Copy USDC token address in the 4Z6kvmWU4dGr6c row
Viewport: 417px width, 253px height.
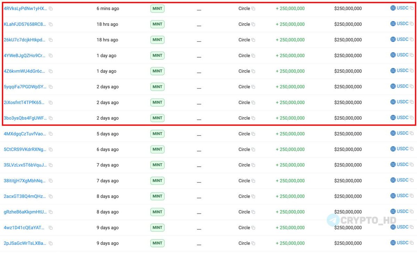tap(412, 71)
